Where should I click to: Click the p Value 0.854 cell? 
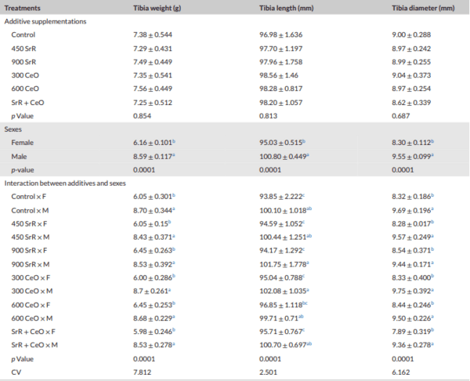pyautogui.click(x=142, y=116)
